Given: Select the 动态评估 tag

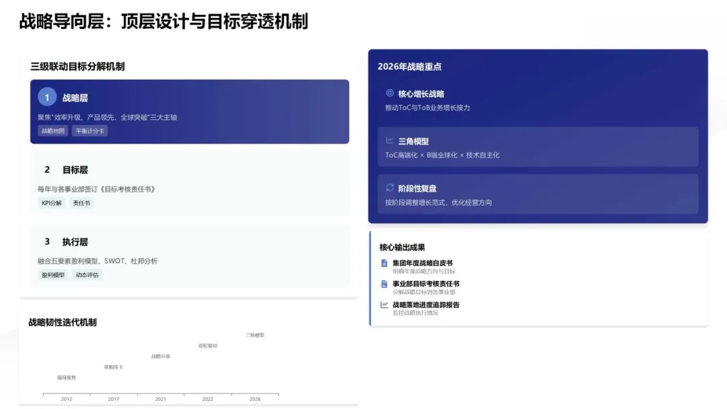Looking at the screenshot, I should tap(87, 274).
